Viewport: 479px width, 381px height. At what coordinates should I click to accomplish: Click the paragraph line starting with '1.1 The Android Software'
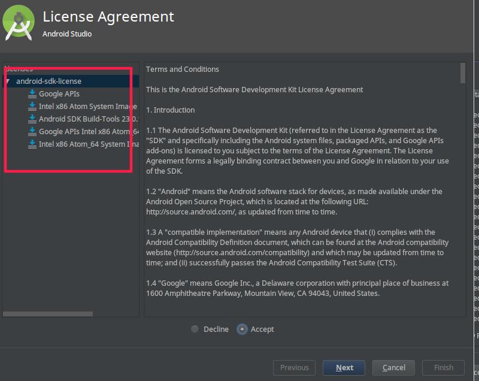click(x=292, y=131)
